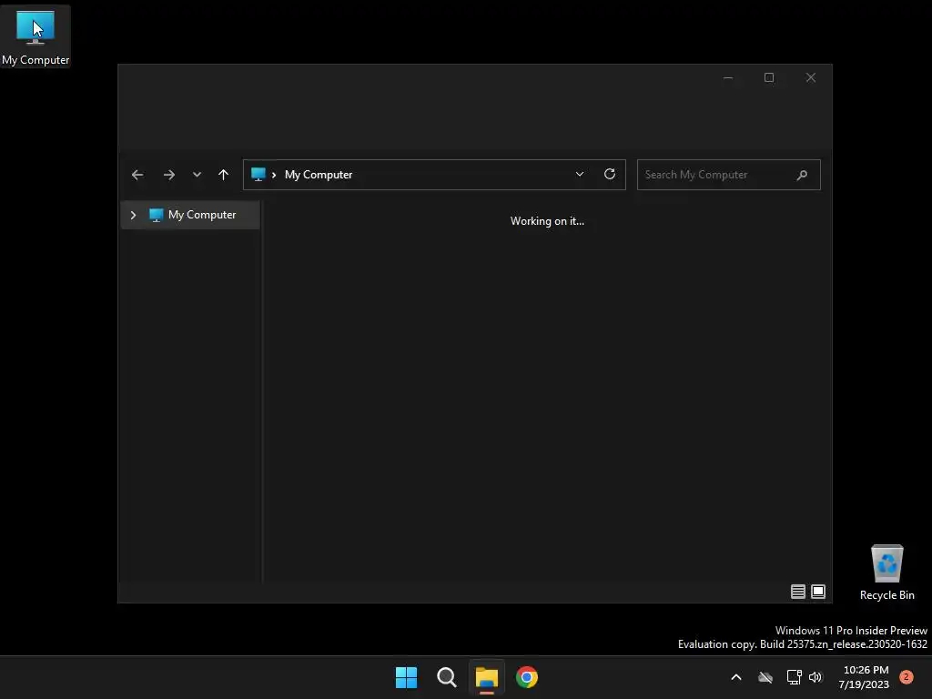The image size is (932, 699).
Task: Go back using the Back arrow
Action: [137, 175]
